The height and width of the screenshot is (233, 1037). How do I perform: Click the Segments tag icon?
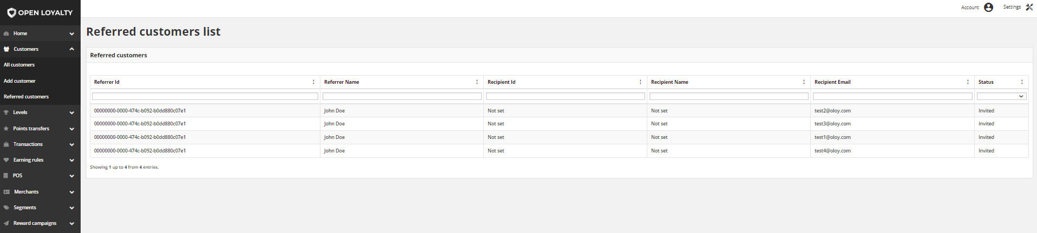point(6,208)
